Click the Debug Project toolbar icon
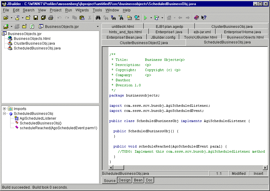Viewport: 270px width, 191px height. point(157,18)
